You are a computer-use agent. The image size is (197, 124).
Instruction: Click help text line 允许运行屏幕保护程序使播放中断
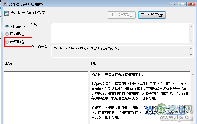(117, 75)
